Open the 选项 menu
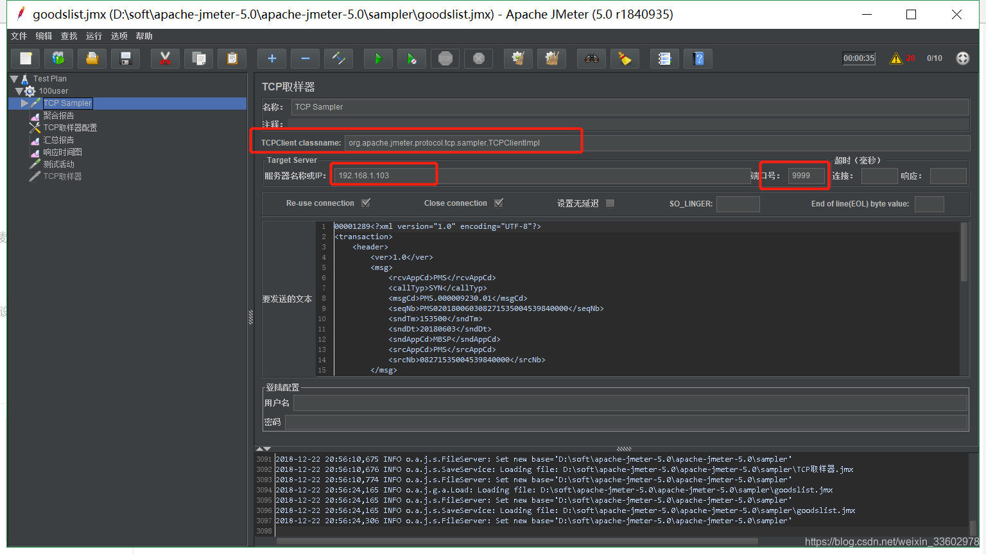Viewport: 986px width, 554px height. tap(119, 36)
